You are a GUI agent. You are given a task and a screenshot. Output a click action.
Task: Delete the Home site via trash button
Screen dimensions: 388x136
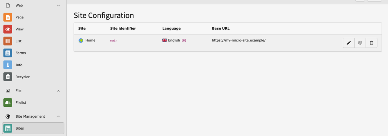tap(371, 43)
